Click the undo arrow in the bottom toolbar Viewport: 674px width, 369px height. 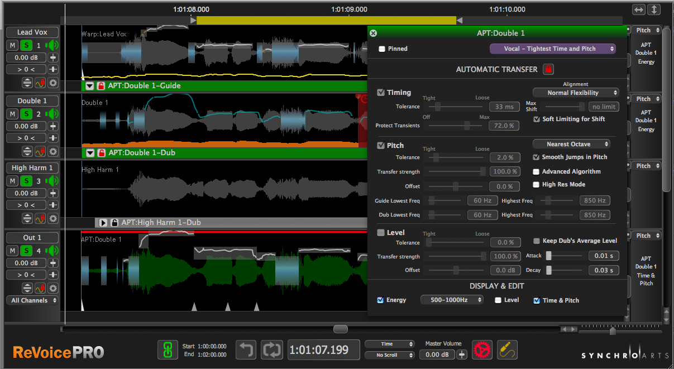246,349
